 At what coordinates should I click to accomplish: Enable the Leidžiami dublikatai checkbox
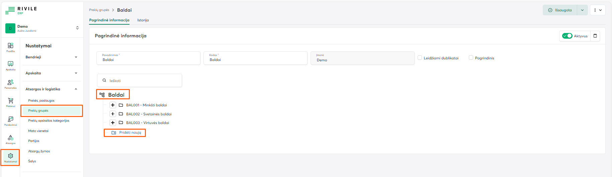420,58
